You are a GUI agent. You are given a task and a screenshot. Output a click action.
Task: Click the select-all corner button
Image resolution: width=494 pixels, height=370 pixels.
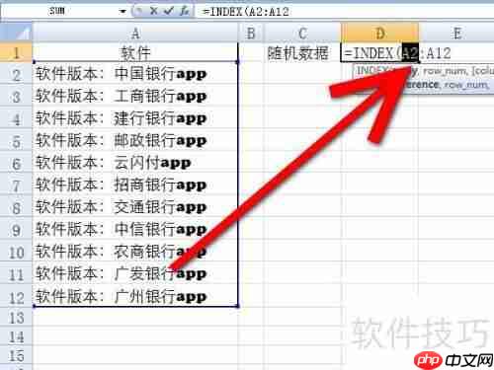click(x=17, y=33)
